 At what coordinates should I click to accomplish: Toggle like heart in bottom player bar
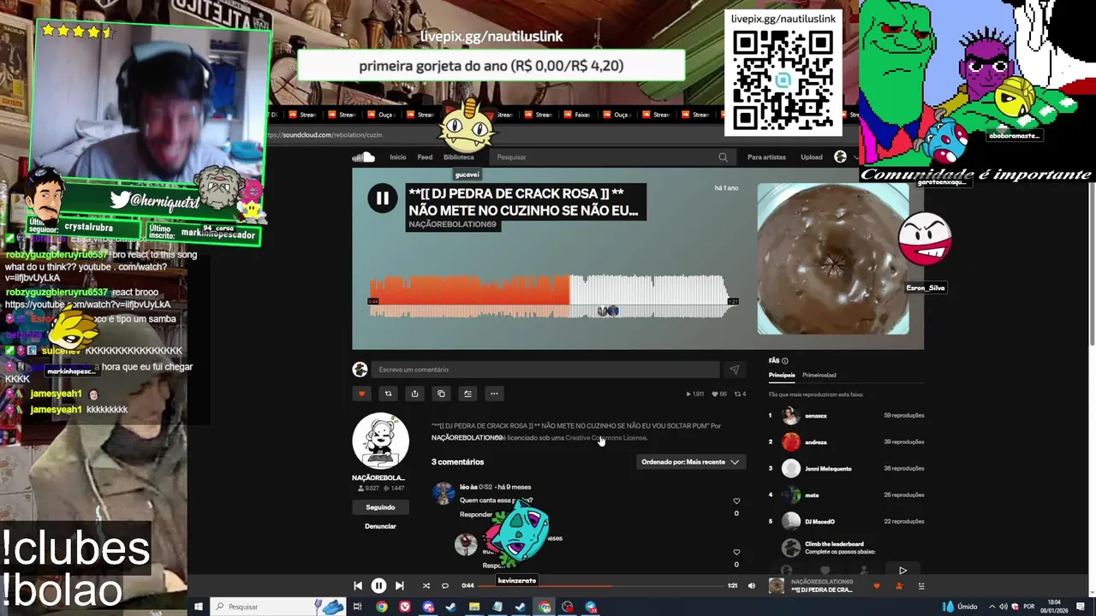[876, 586]
